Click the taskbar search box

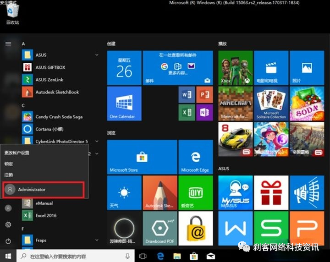tap(76, 256)
